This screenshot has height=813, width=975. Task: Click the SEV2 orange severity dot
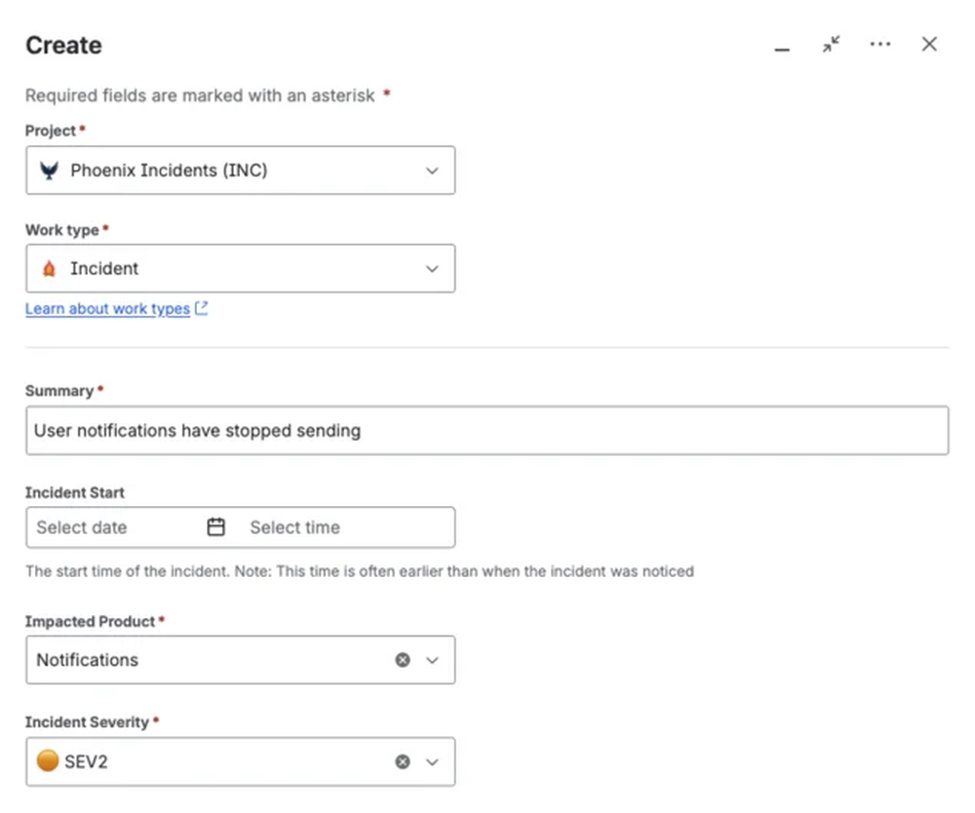pyautogui.click(x=46, y=761)
